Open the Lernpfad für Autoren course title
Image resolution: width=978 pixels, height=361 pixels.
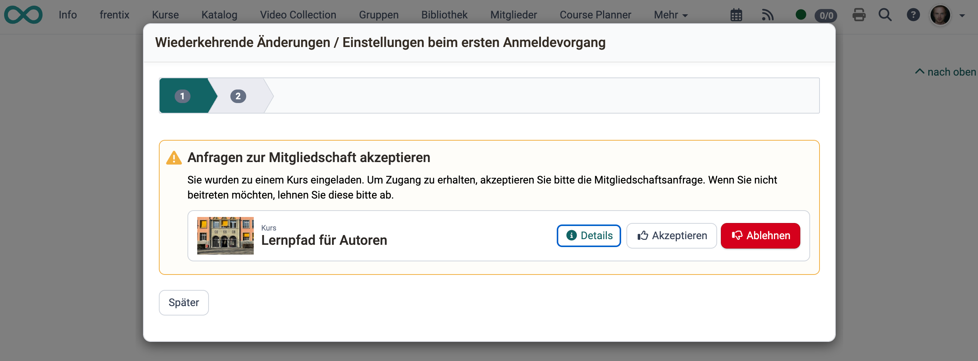pos(324,240)
